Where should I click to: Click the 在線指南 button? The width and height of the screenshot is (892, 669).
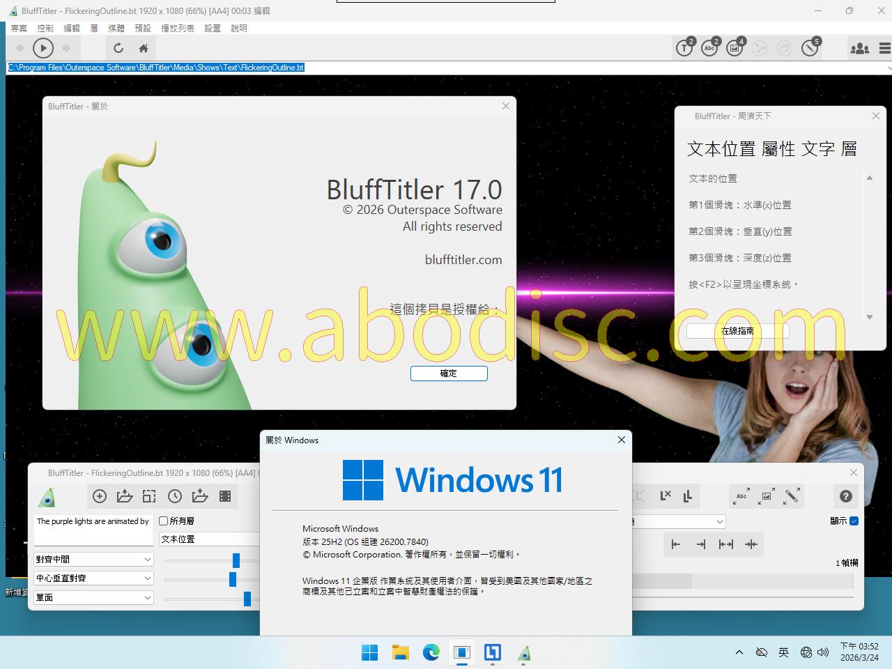click(737, 331)
